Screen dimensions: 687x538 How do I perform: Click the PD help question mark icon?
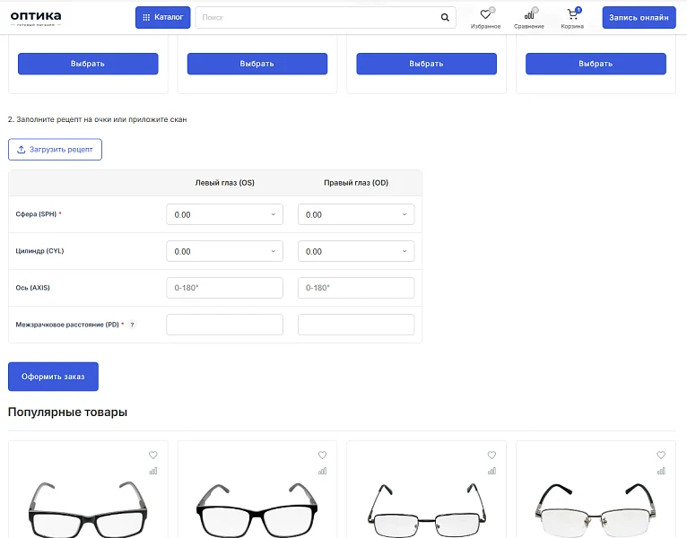[x=132, y=325]
